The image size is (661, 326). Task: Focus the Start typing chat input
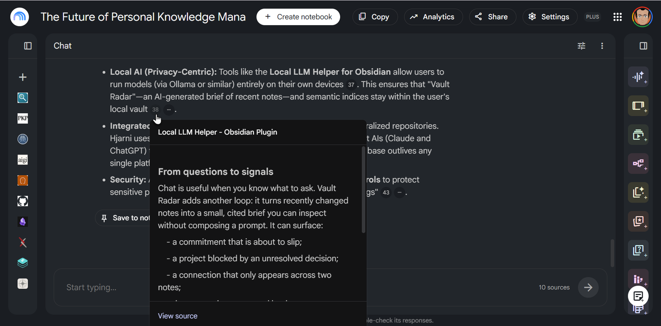(x=296, y=288)
